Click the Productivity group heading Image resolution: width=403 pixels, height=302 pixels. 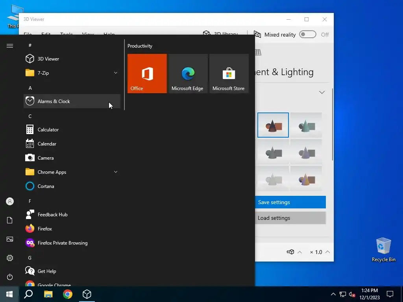(x=140, y=46)
